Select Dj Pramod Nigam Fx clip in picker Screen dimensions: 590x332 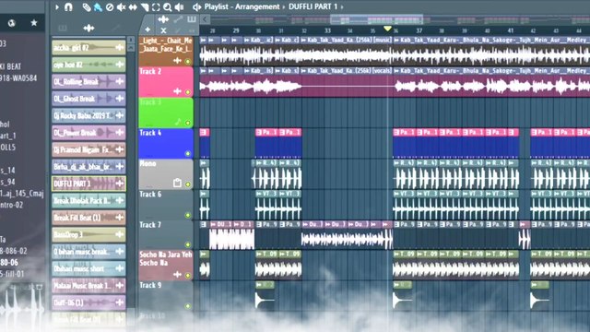click(88, 149)
